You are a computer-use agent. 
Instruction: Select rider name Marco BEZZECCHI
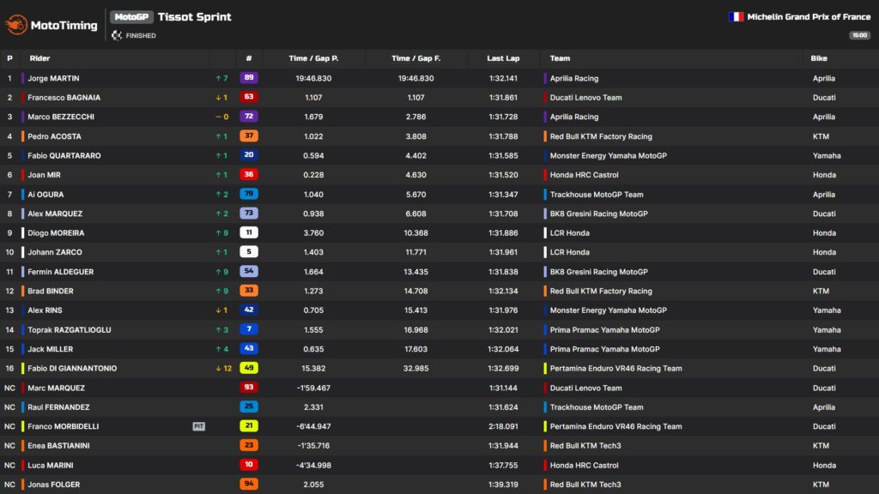coord(61,117)
